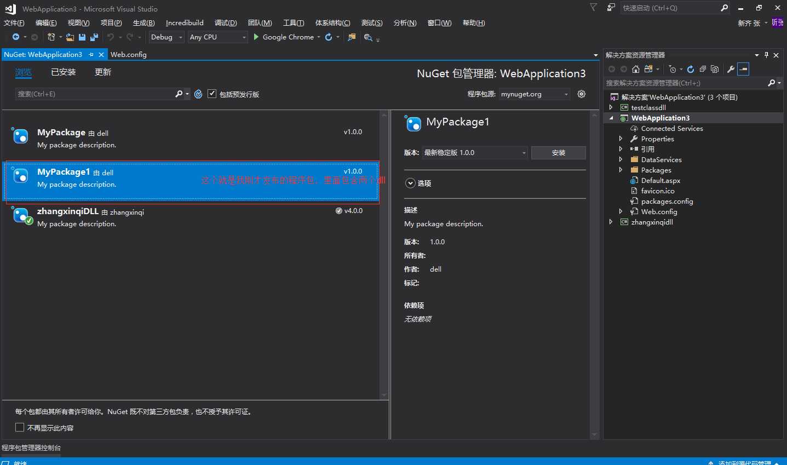Switch to the 已安装 tab
The width and height of the screenshot is (787, 465).
[x=64, y=72]
